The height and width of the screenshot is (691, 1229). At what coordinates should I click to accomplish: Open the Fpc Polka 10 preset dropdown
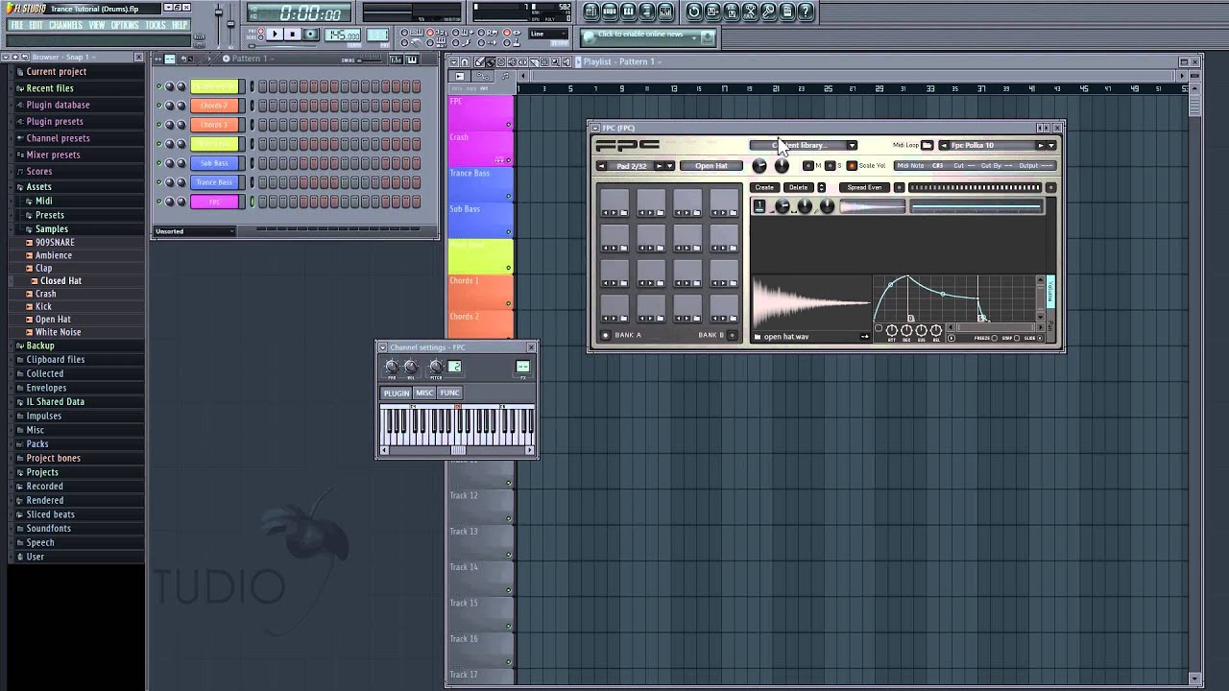1051,145
